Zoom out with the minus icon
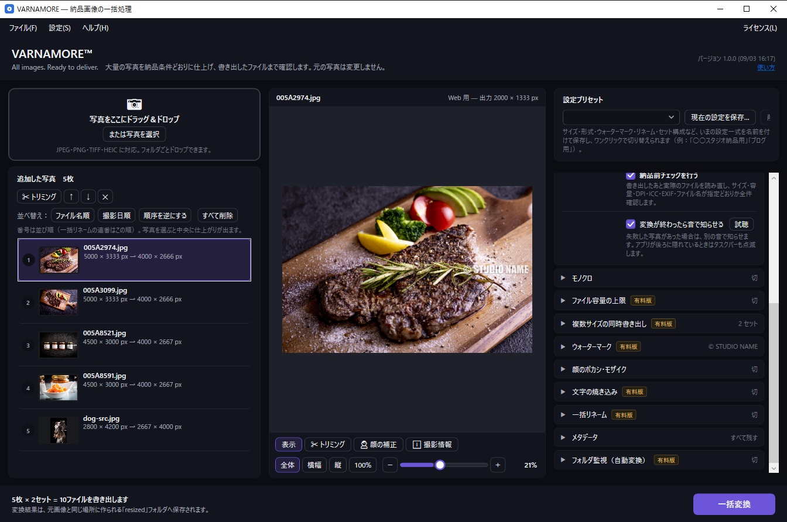 pos(390,465)
